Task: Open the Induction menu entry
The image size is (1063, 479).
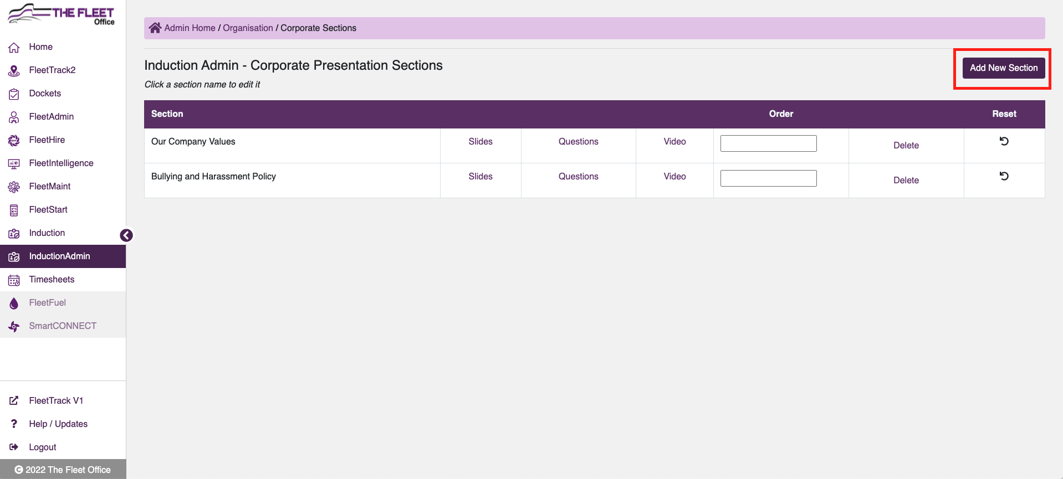Action: (47, 233)
